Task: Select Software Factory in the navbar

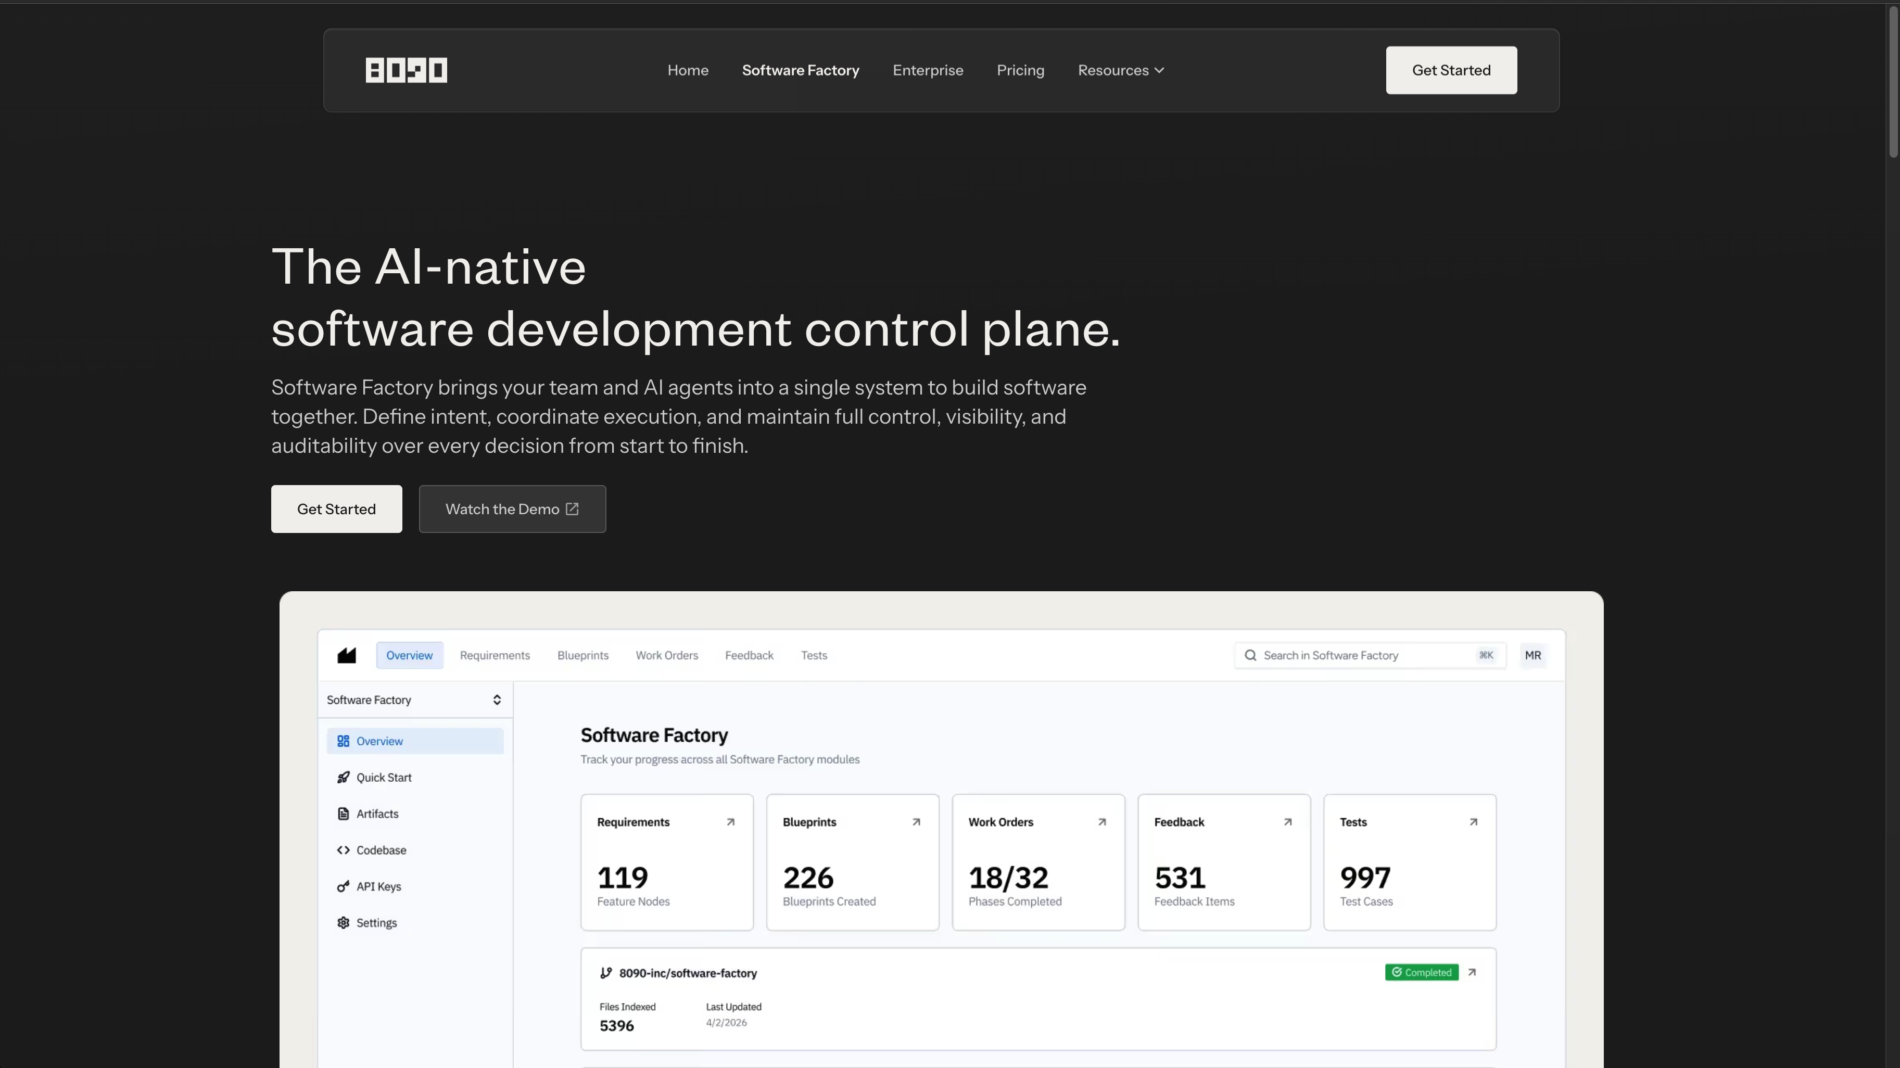Action: click(x=800, y=70)
